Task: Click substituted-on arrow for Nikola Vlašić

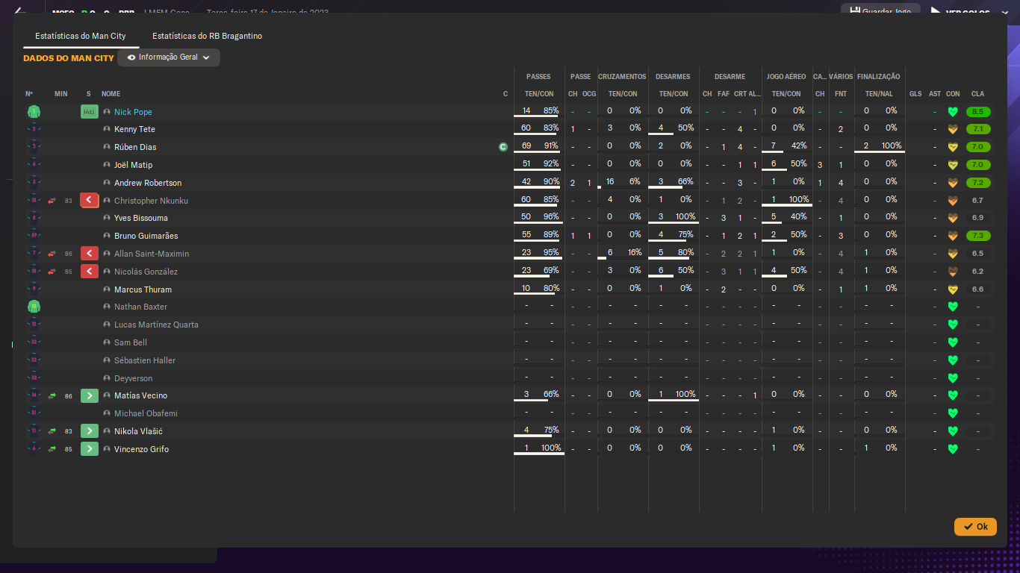Action: point(90,431)
